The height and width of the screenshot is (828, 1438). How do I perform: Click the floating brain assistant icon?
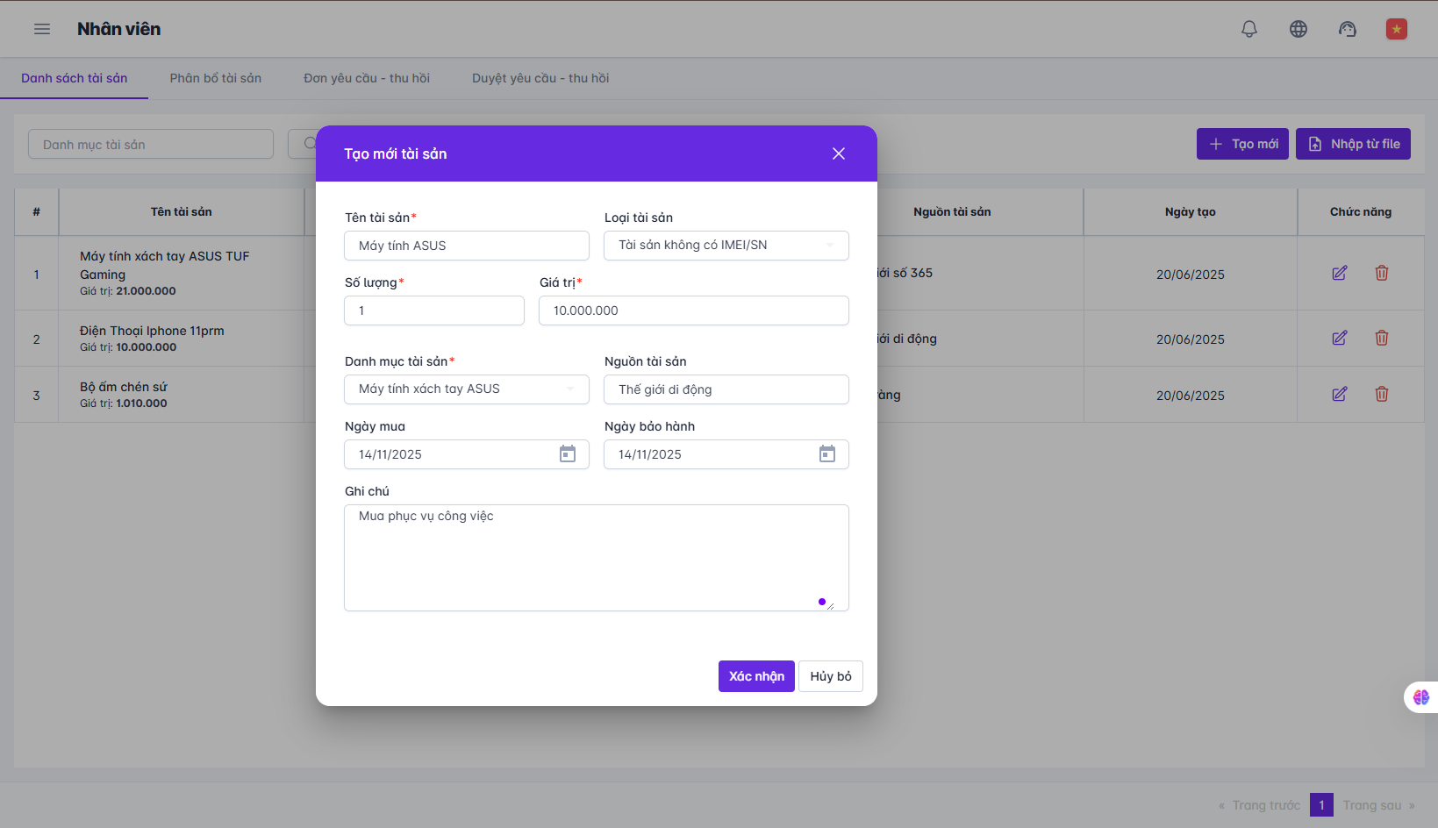[x=1420, y=697]
